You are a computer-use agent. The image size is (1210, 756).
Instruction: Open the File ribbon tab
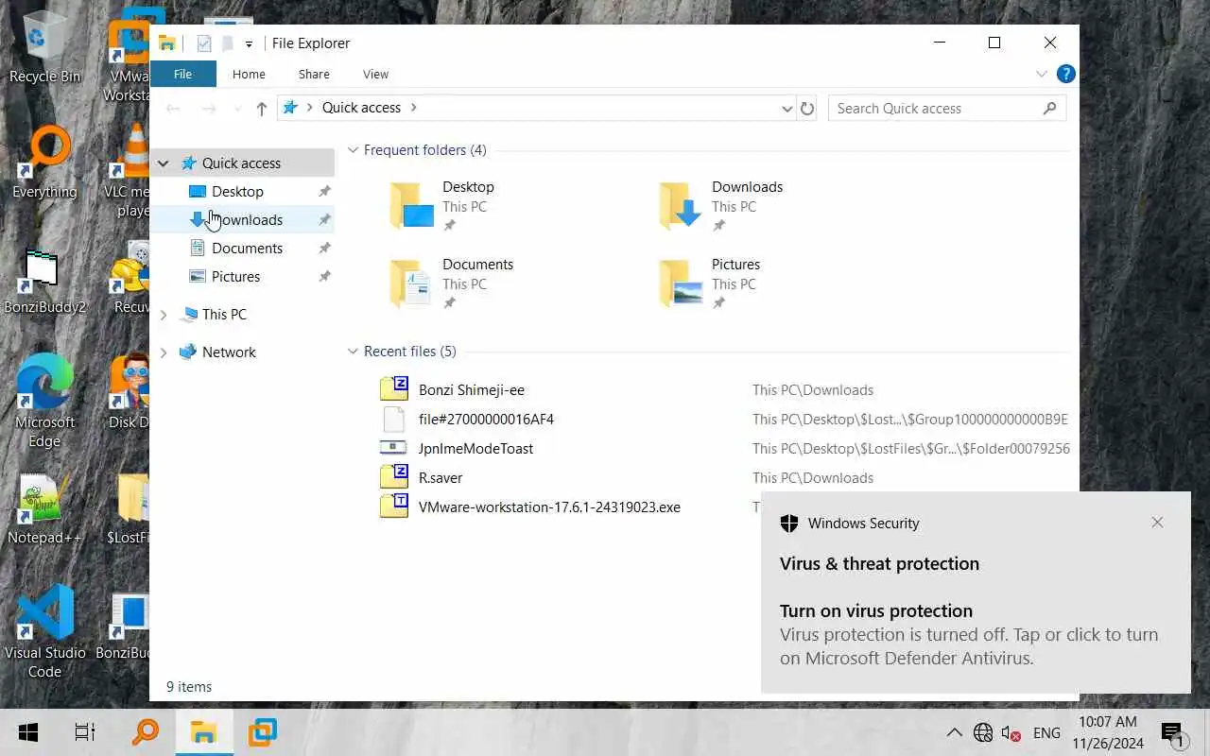[182, 74]
